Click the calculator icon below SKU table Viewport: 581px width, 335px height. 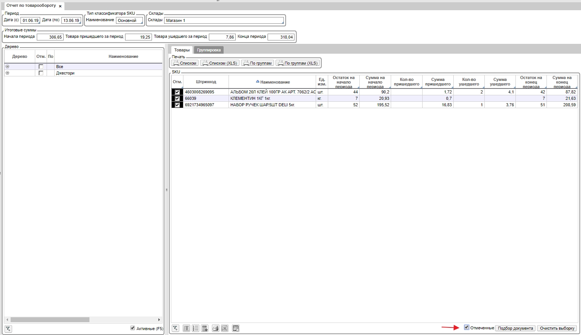[205, 328]
